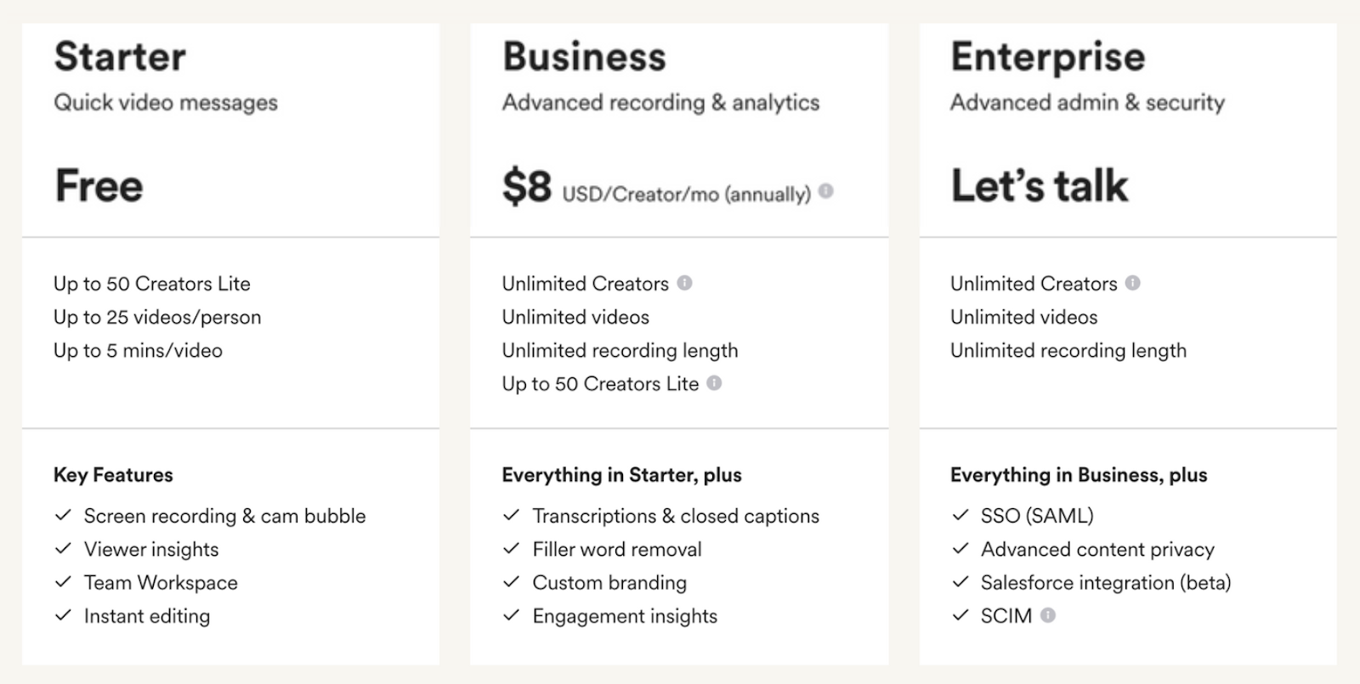The height and width of the screenshot is (684, 1360).
Task: Click the info icon beside SCIM
Action: click(x=1048, y=615)
